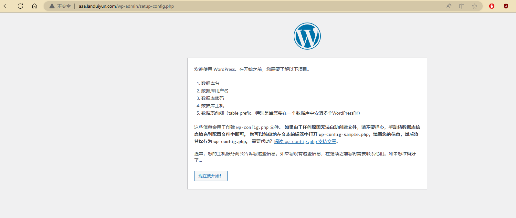
Task: Click the wp-config-sample.php text
Action: [344, 134]
